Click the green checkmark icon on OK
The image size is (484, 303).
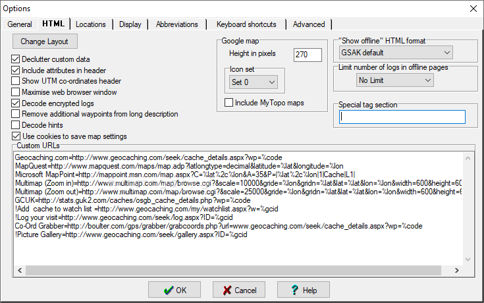pos(168,290)
